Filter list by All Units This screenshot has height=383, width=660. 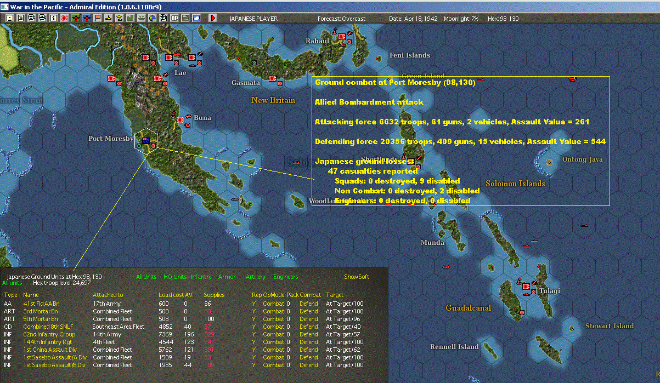(x=146, y=277)
